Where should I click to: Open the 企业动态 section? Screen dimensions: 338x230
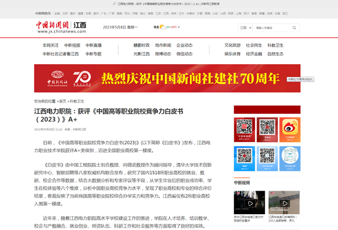pos(184,45)
